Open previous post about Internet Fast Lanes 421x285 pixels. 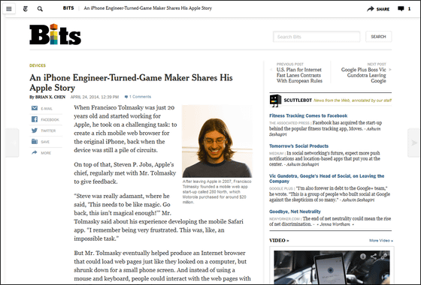tap(299, 75)
